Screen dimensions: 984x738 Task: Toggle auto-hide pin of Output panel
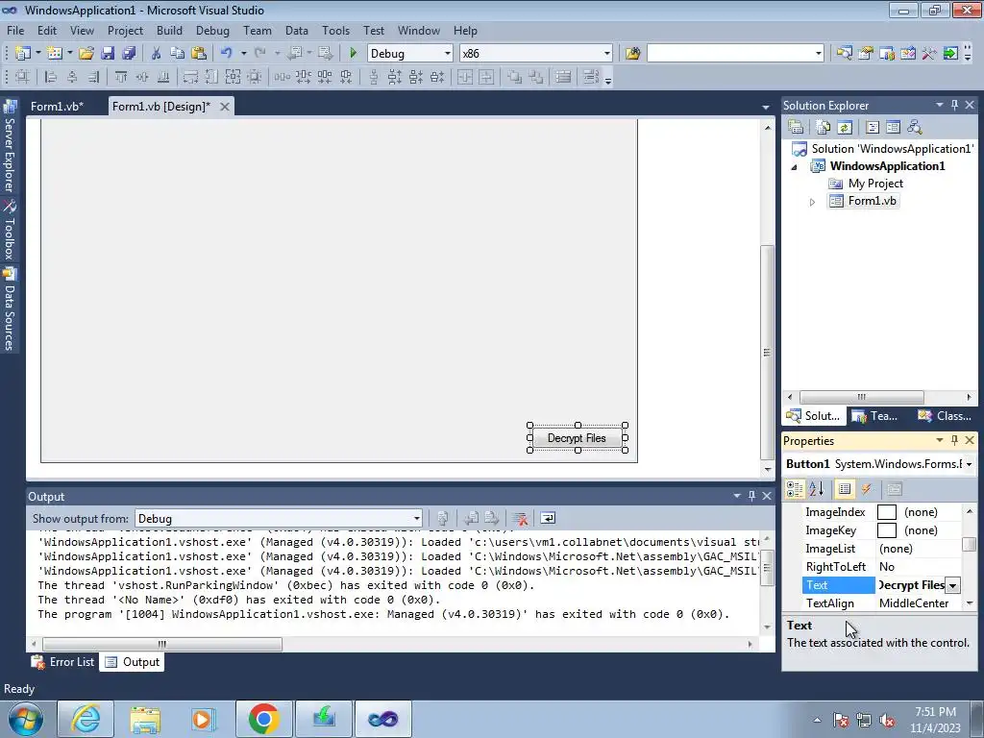(751, 496)
